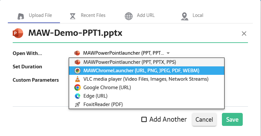Screen dimensions: 261x136
Task: Click the Cancel button
Action: pos(204,120)
